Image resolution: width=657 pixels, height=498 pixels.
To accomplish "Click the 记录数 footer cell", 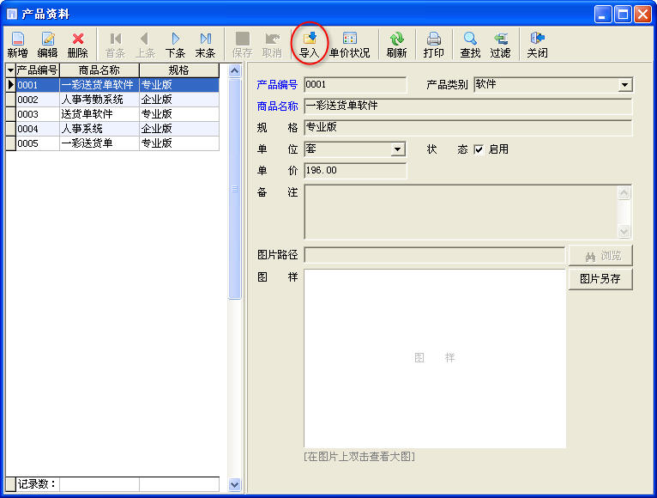I will [x=37, y=484].
